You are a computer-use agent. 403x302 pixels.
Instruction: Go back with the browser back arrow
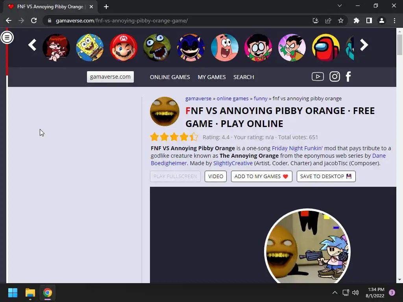tap(9, 20)
